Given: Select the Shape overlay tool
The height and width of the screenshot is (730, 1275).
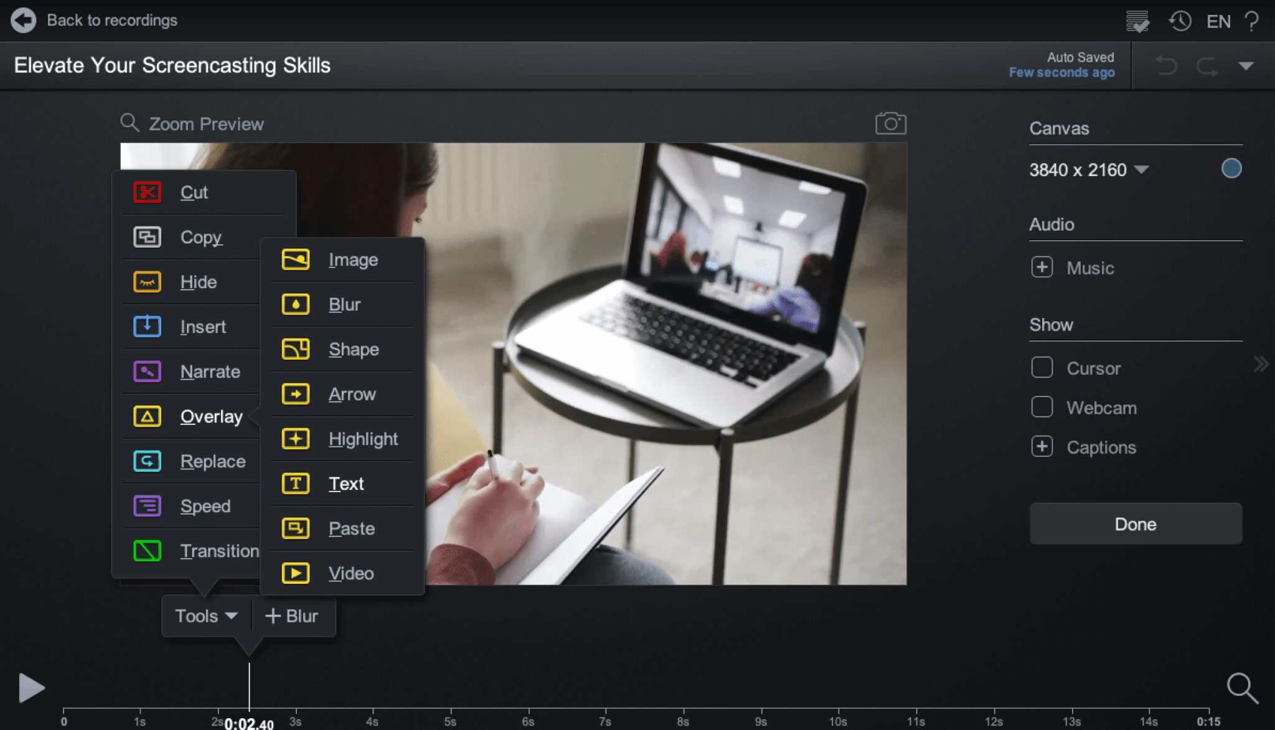Looking at the screenshot, I should pos(353,349).
